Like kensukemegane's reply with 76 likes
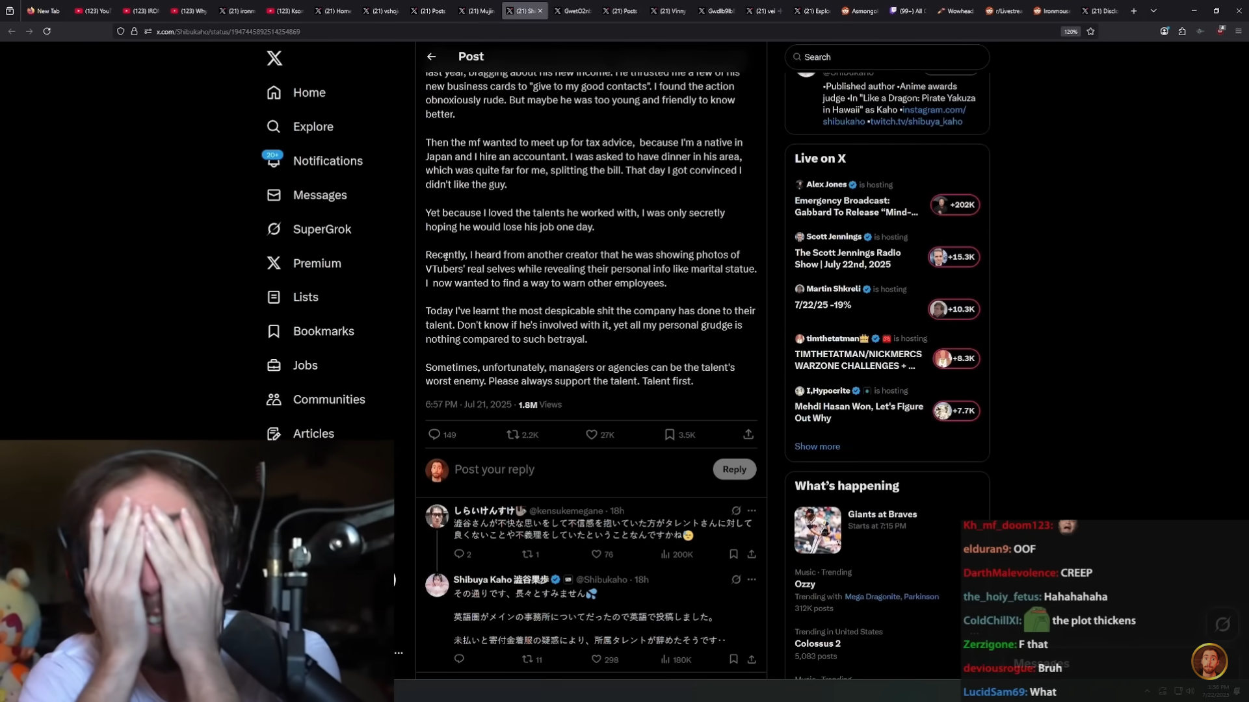Viewport: 1249px width, 702px height. click(x=596, y=554)
